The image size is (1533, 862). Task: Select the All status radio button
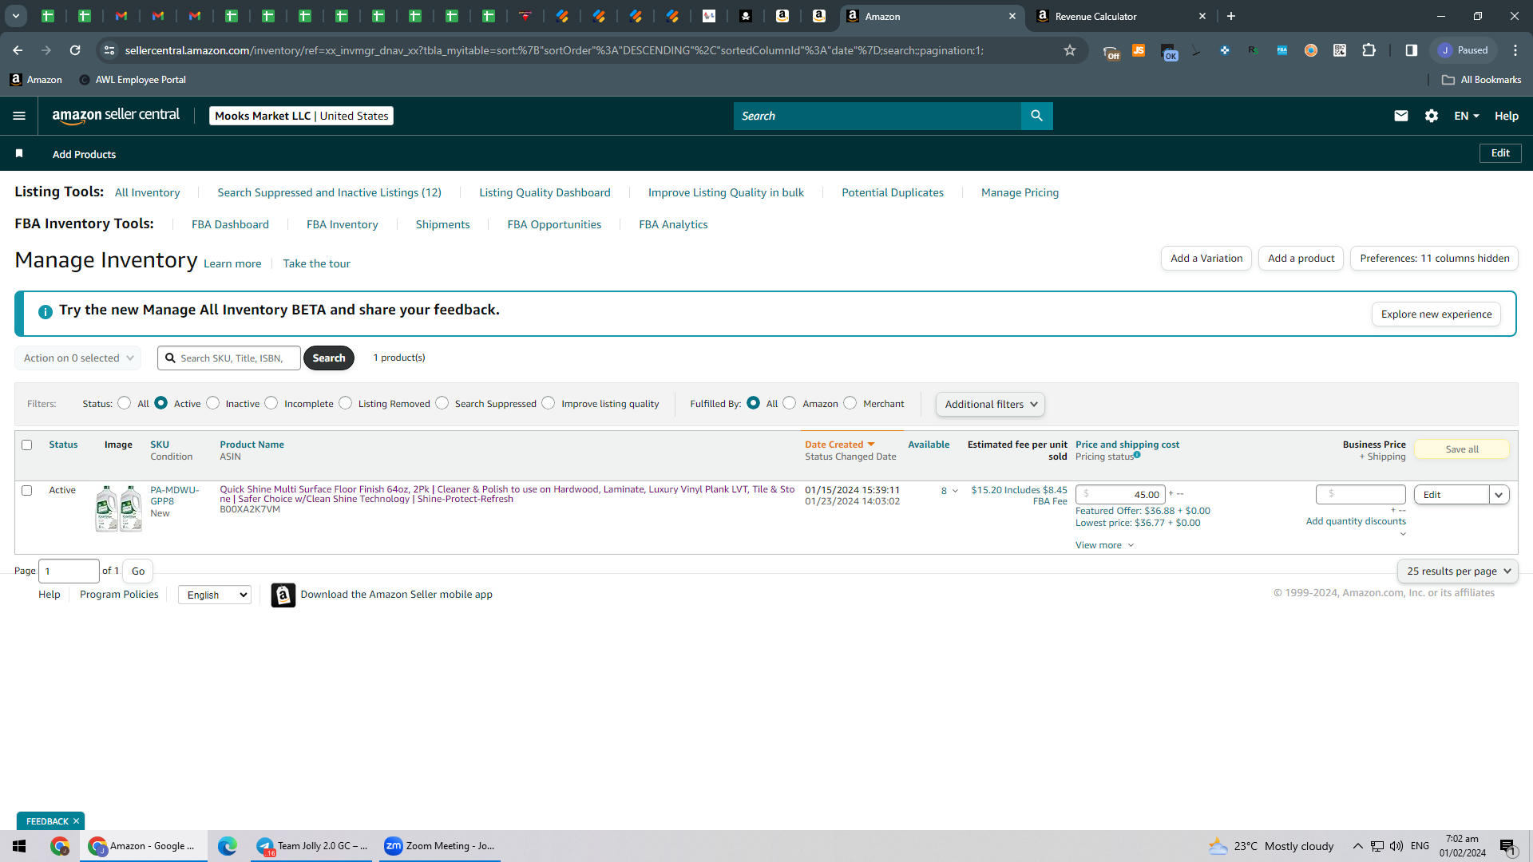point(124,403)
